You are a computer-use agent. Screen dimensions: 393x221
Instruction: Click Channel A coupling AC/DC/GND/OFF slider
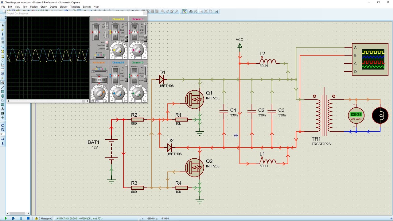tap(126, 28)
